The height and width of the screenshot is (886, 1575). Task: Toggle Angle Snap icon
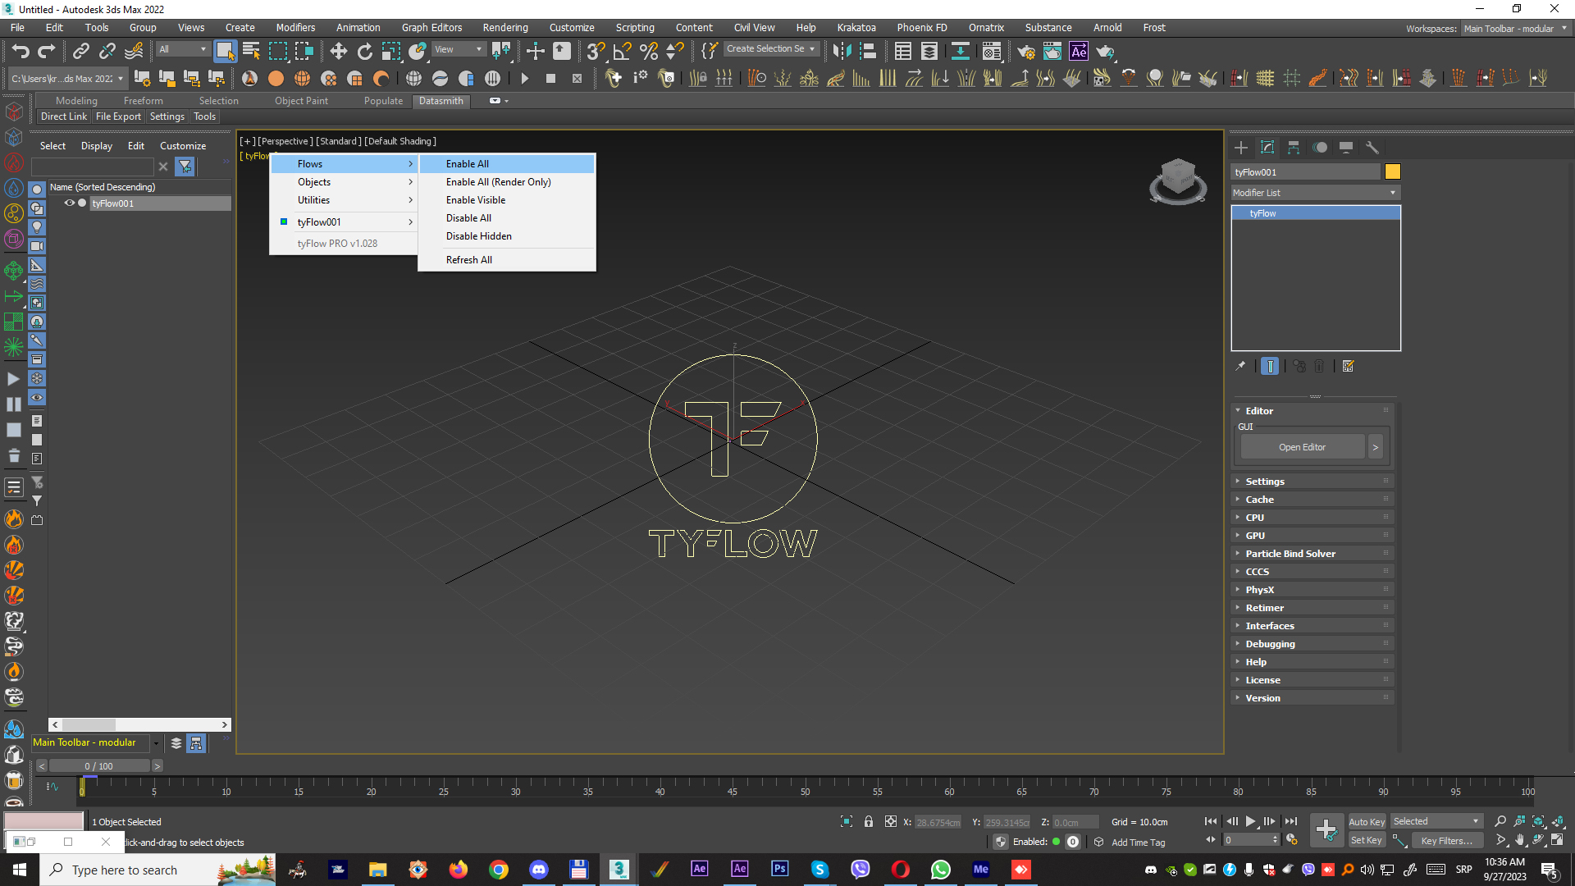[x=622, y=51]
